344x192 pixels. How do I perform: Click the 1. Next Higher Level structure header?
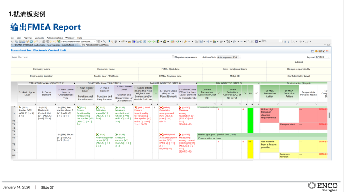[27, 93]
